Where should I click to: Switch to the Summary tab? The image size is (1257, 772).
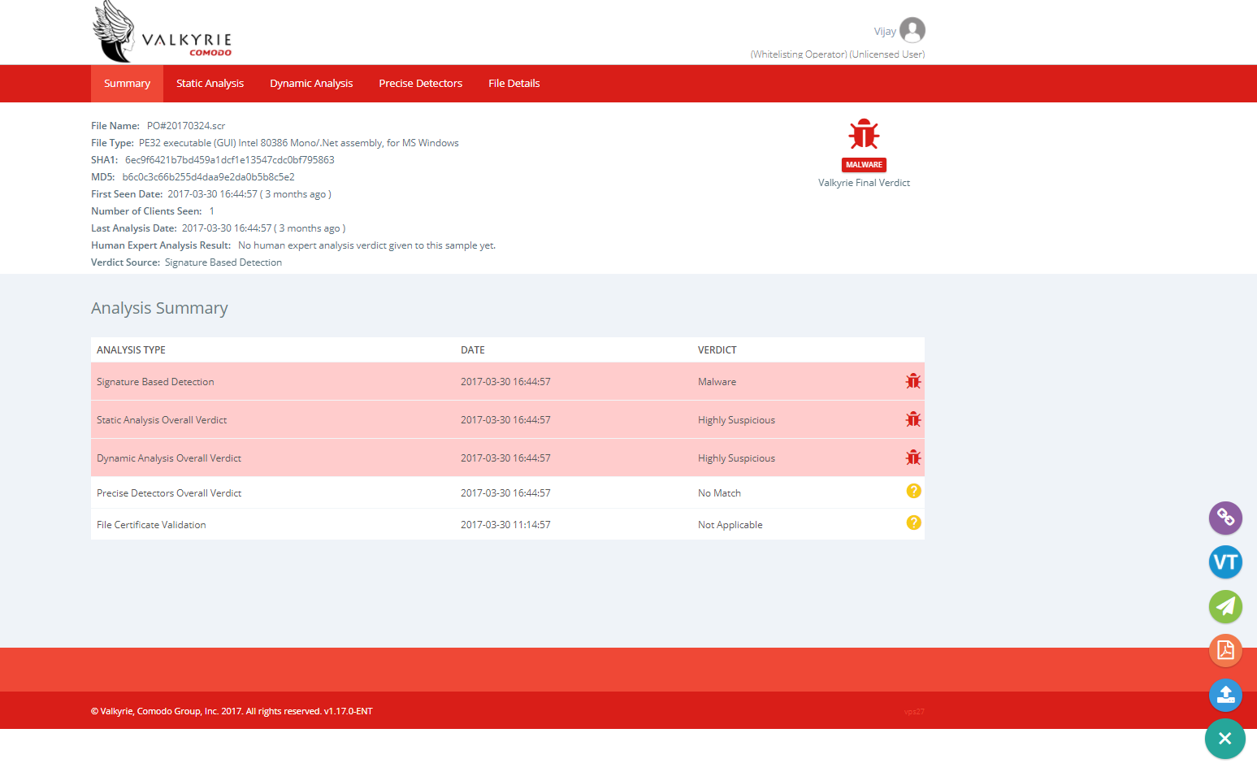pos(127,84)
